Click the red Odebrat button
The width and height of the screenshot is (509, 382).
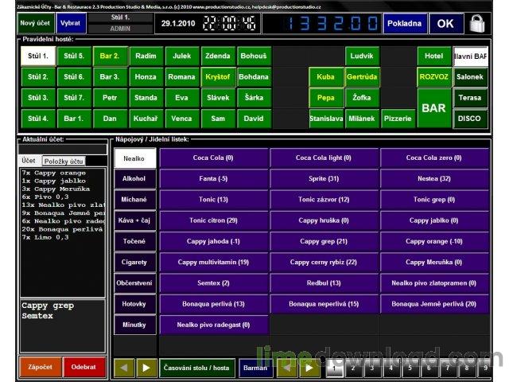[x=84, y=368]
